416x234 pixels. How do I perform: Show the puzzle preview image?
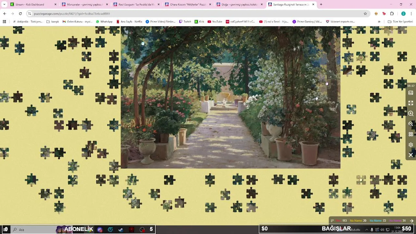click(411, 93)
